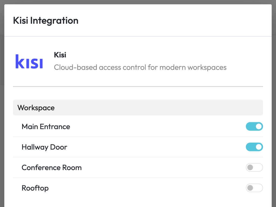Click the white knob on Main Entrance switch
Viewport: 276px width, 207px height.
coord(258,127)
